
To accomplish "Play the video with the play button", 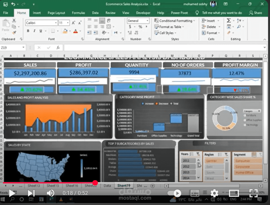I will [12, 193].
